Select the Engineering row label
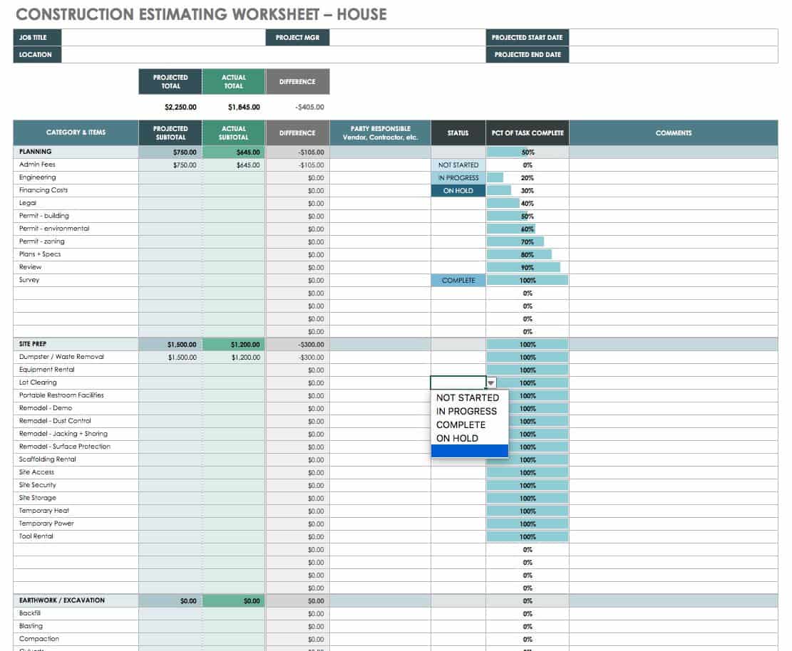 pos(37,177)
